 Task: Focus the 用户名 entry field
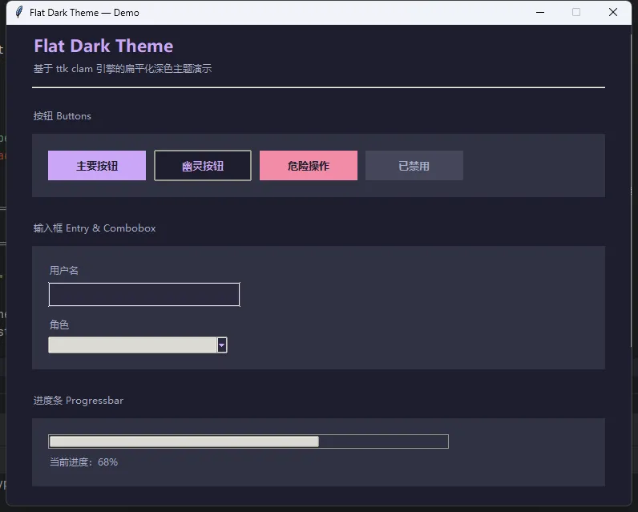tap(144, 294)
